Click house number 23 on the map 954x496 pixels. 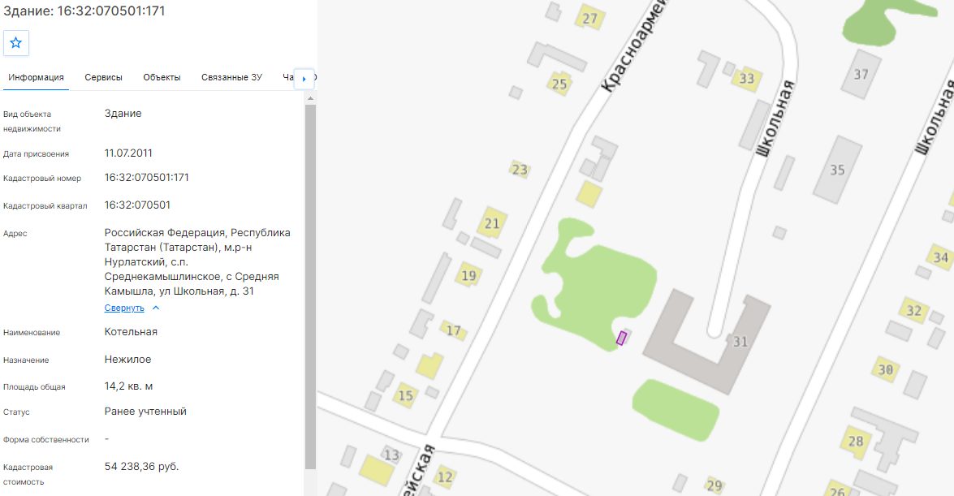tap(520, 169)
